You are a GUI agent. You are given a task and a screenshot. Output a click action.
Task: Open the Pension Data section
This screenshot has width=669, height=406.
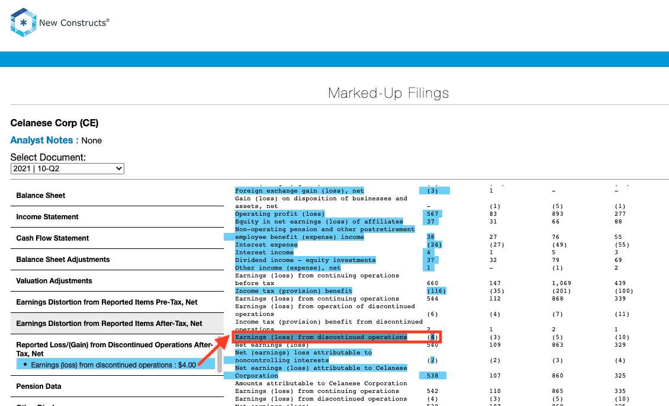117,386
